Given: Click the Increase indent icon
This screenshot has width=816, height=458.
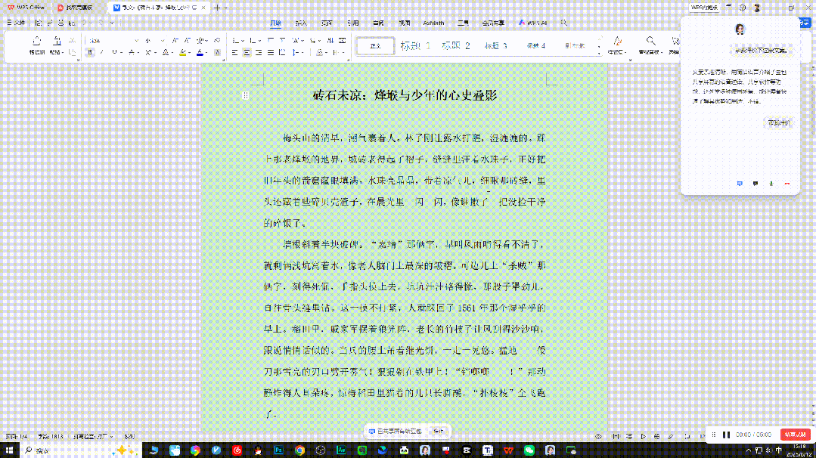Looking at the screenshot, I should coord(283,41).
